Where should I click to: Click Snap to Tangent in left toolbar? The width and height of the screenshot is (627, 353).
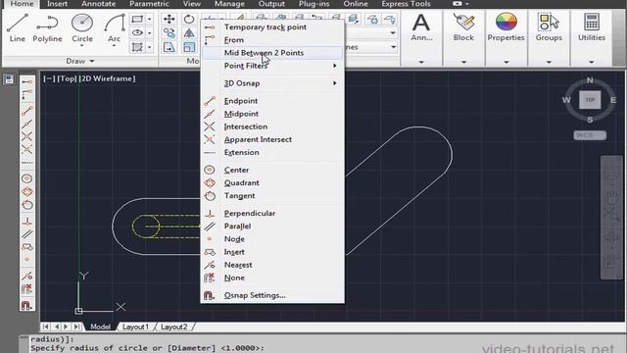[x=26, y=205]
